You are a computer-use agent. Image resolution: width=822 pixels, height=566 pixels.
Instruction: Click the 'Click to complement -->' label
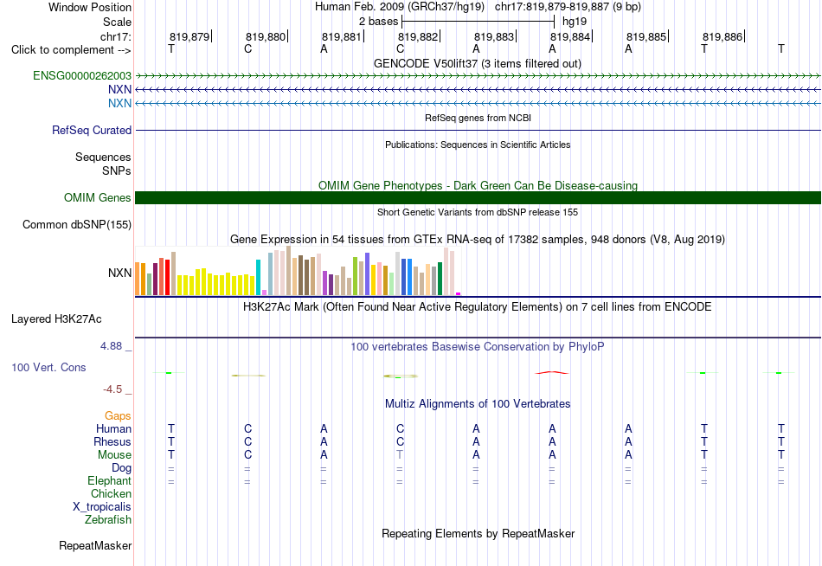[x=71, y=50]
